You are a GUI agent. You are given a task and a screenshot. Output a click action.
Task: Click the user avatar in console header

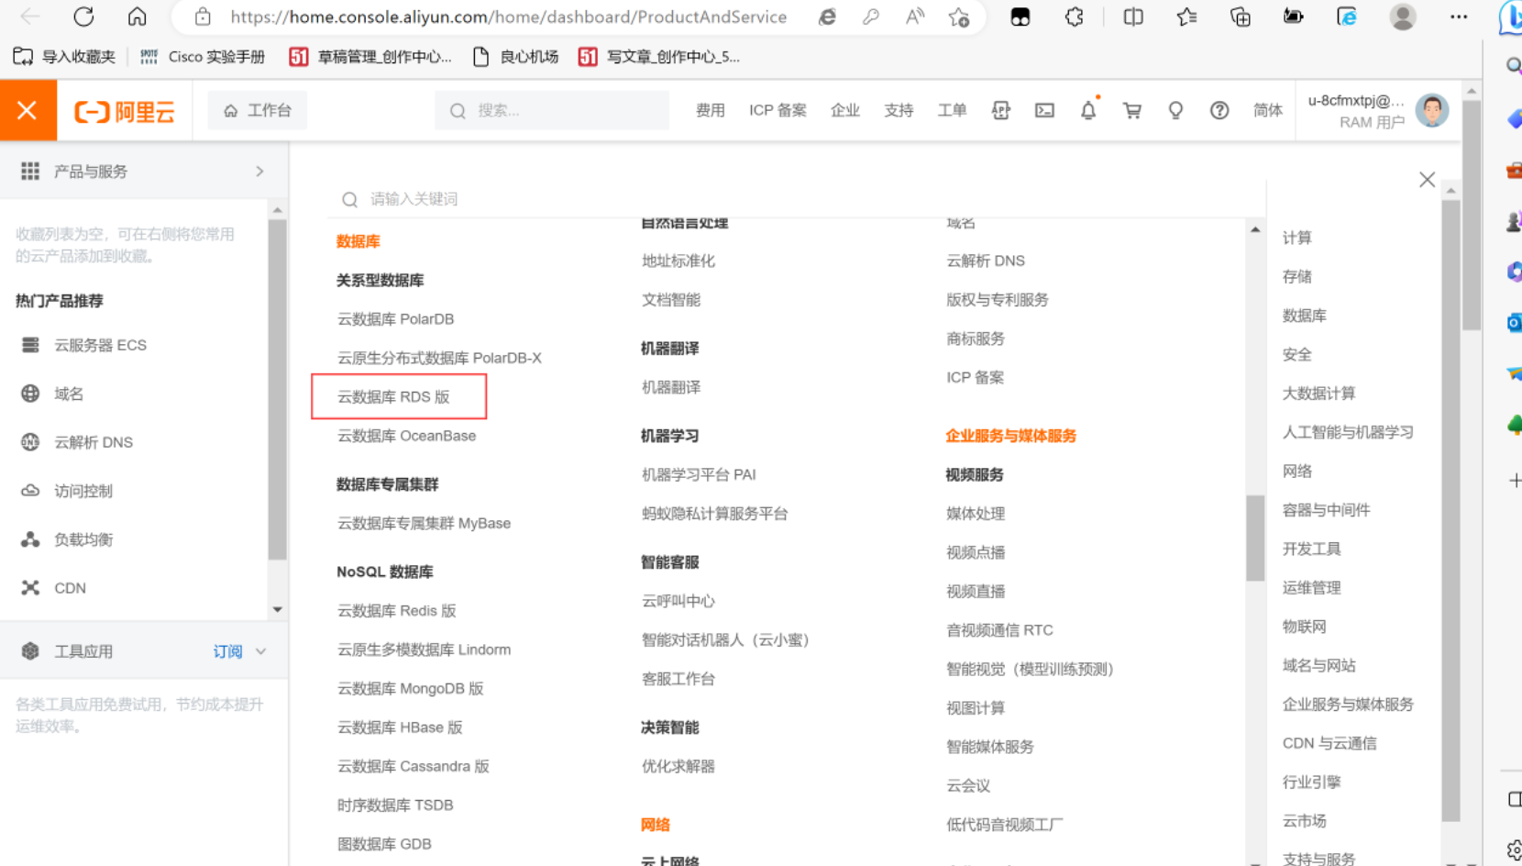point(1432,110)
